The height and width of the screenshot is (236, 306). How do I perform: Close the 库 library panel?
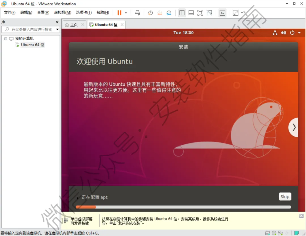(57, 22)
